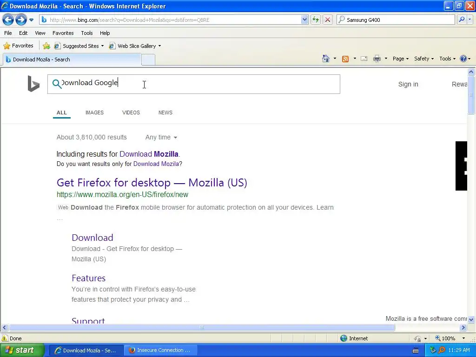Open the Download sublink

(x=93, y=238)
